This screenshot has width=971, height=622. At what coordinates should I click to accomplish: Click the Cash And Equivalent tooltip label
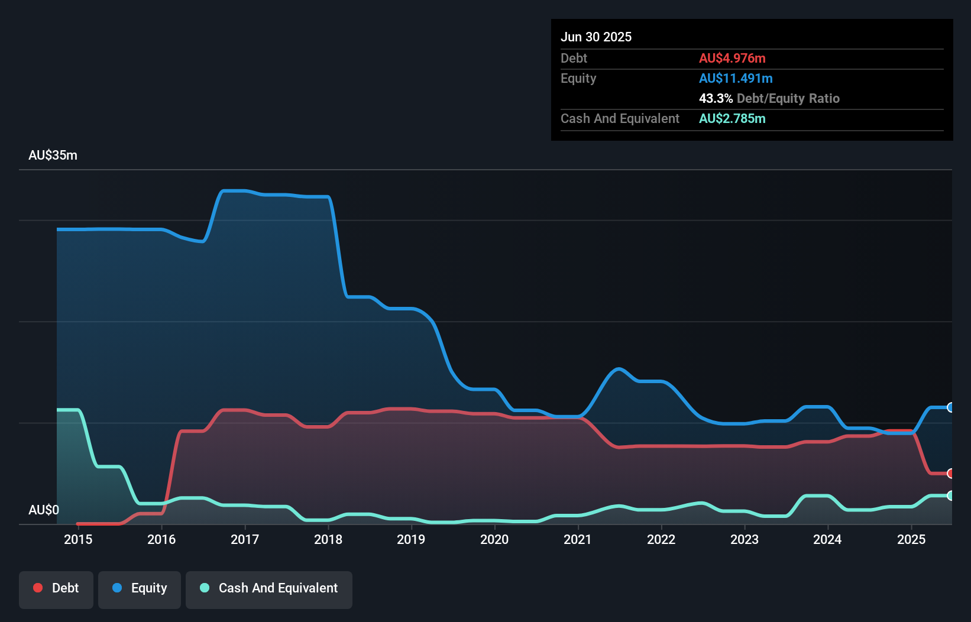click(620, 119)
